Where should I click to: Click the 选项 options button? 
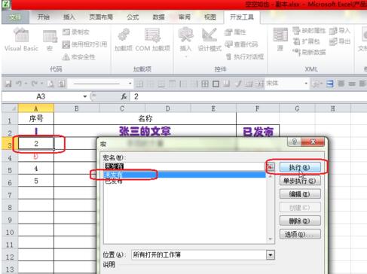(300, 234)
